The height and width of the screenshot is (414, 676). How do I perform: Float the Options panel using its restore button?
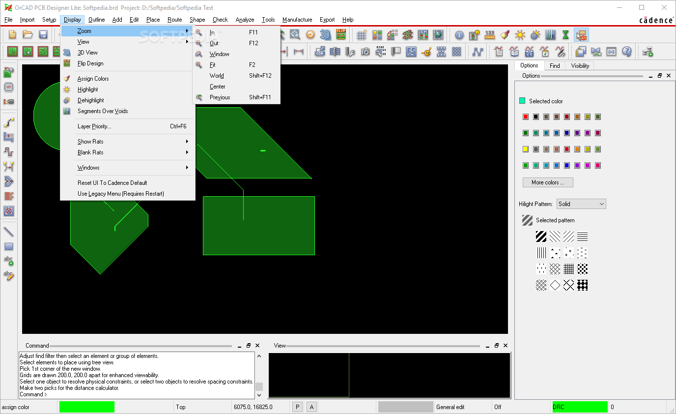660,76
